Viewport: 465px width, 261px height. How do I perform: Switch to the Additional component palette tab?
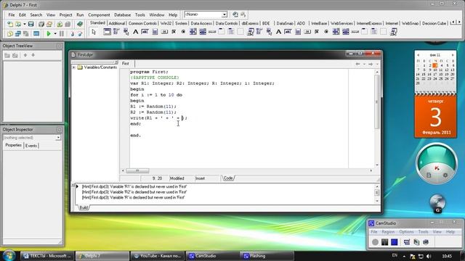click(x=116, y=23)
